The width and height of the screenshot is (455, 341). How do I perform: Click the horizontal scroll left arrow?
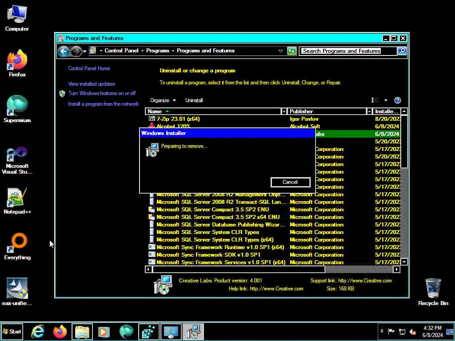pos(148,270)
